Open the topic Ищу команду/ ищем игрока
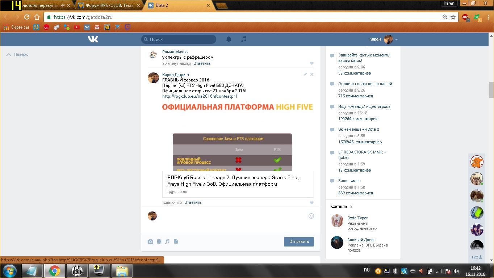 [x=364, y=106]
